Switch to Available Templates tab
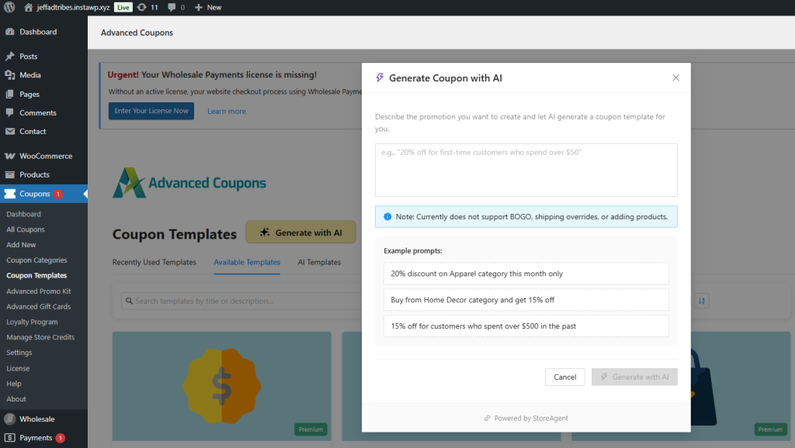This screenshot has height=448, width=795. 247,262
